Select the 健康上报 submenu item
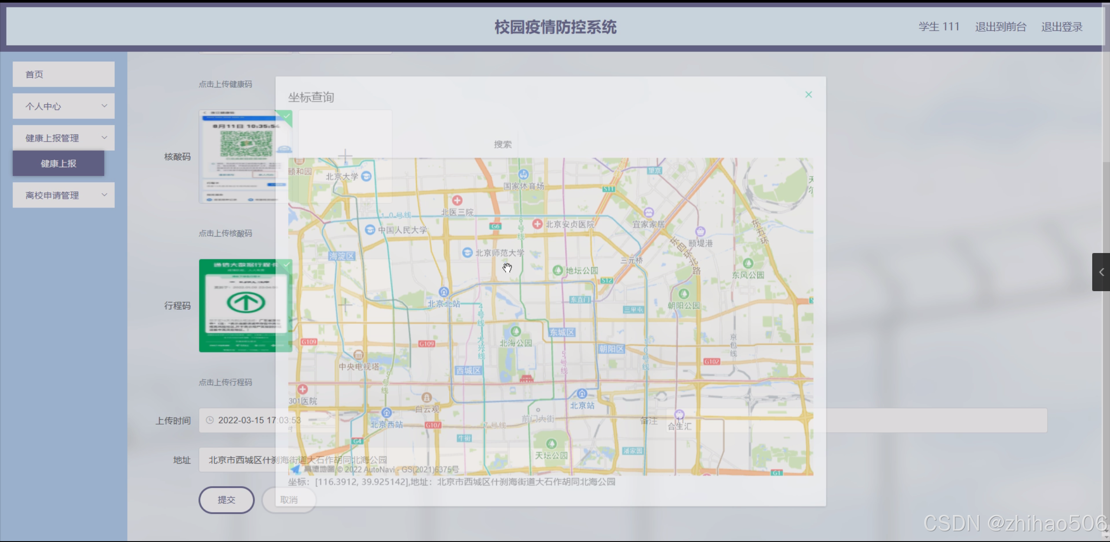Screen dimensions: 1110x542 point(58,163)
